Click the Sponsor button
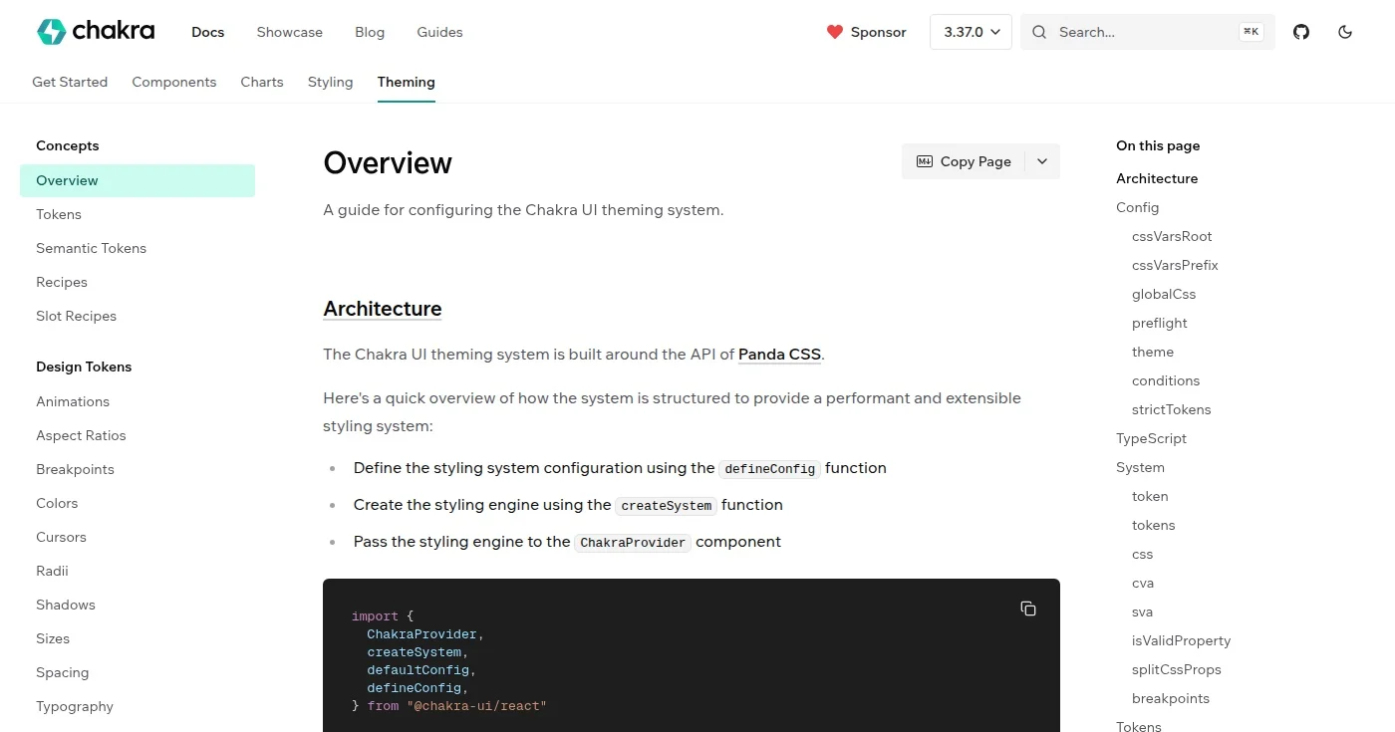 pyautogui.click(x=866, y=32)
